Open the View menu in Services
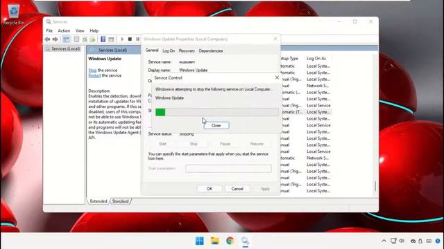444x249 pixels. point(80,30)
